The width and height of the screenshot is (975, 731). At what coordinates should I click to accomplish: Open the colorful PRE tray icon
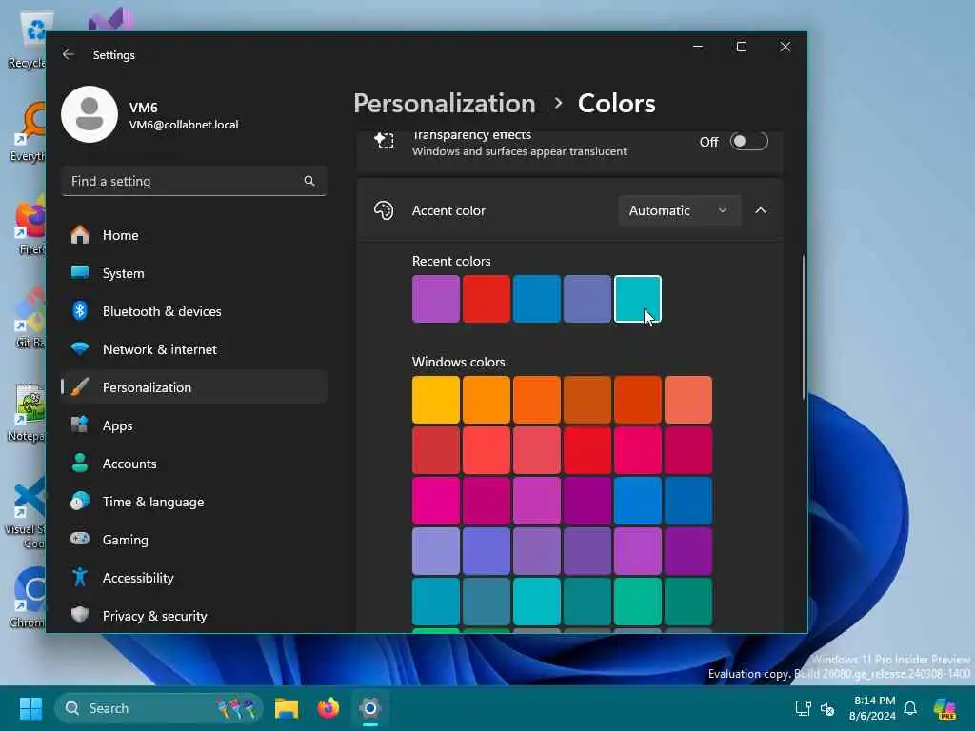click(x=945, y=708)
